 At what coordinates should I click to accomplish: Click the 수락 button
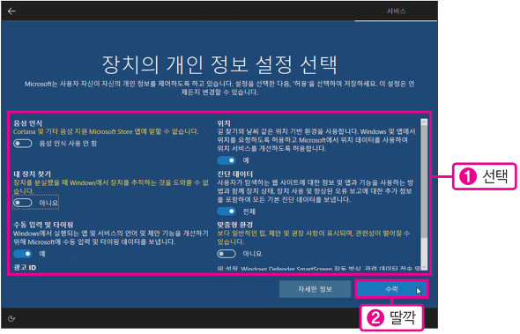(x=391, y=289)
